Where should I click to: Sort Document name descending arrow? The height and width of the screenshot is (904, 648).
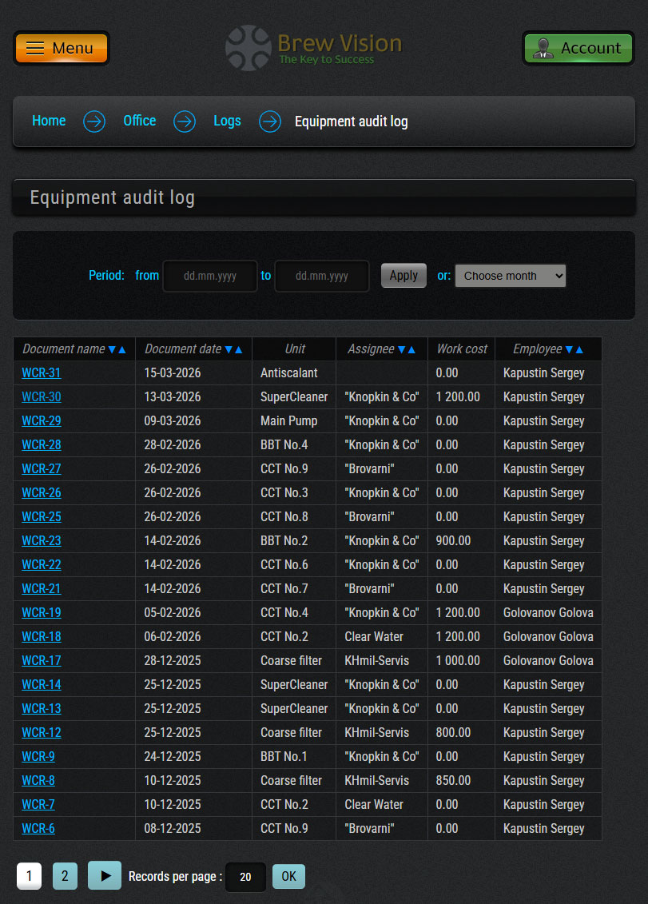pyautogui.click(x=112, y=349)
